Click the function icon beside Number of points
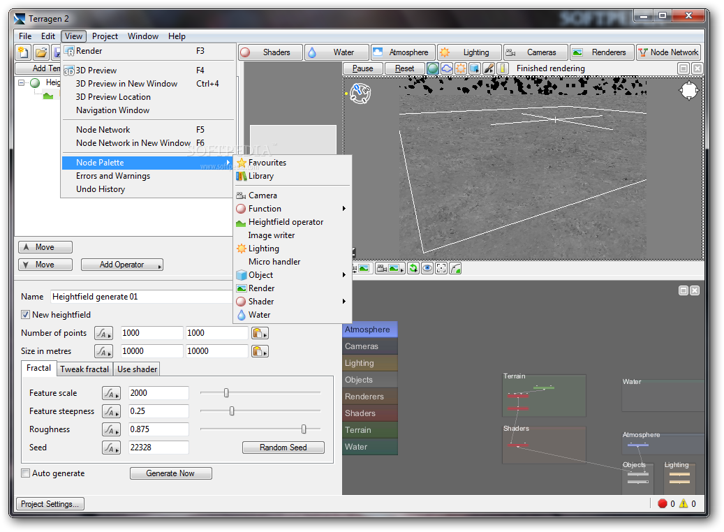 103,333
